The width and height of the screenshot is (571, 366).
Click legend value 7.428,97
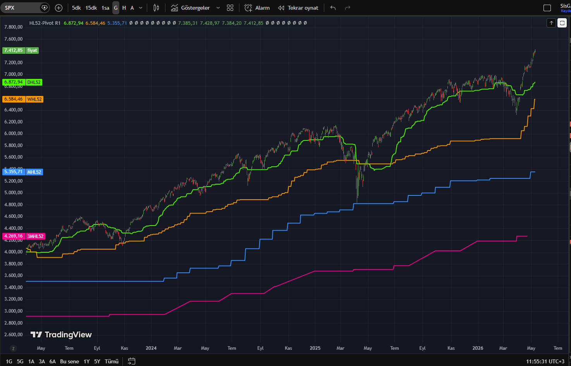[210, 23]
